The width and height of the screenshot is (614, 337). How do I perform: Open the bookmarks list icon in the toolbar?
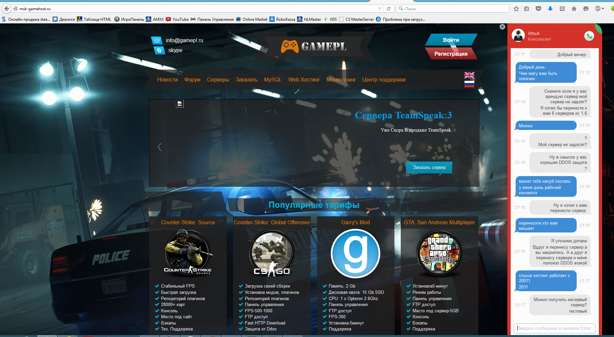[x=527, y=9]
